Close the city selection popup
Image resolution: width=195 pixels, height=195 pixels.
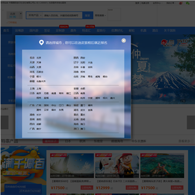pyautogui.click(x=123, y=41)
